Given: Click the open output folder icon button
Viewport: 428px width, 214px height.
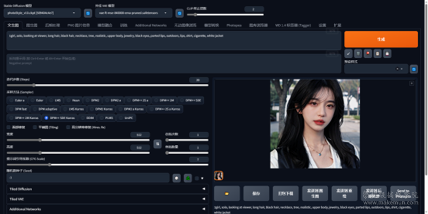Looking at the screenshot, I should 227,193.
